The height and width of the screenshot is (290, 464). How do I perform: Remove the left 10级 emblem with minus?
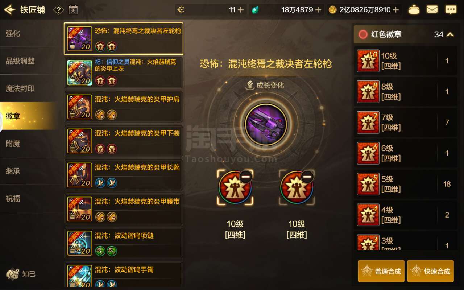(x=245, y=177)
